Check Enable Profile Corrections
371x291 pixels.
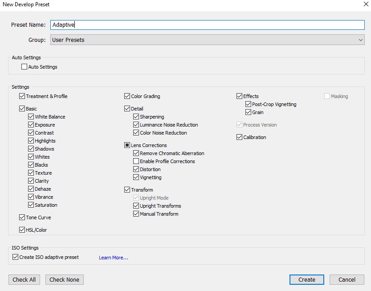coord(136,161)
